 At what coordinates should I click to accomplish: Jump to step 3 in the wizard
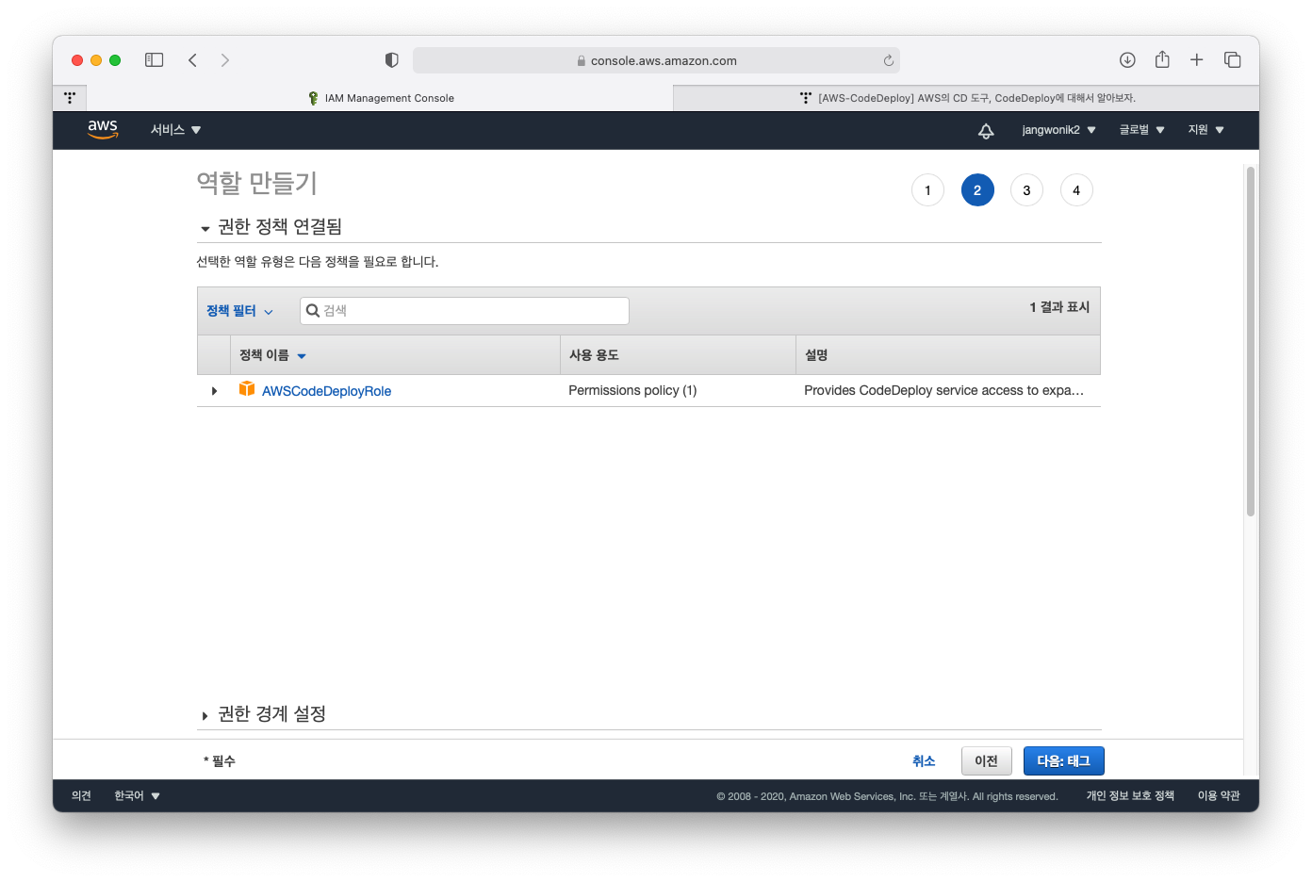(1026, 190)
